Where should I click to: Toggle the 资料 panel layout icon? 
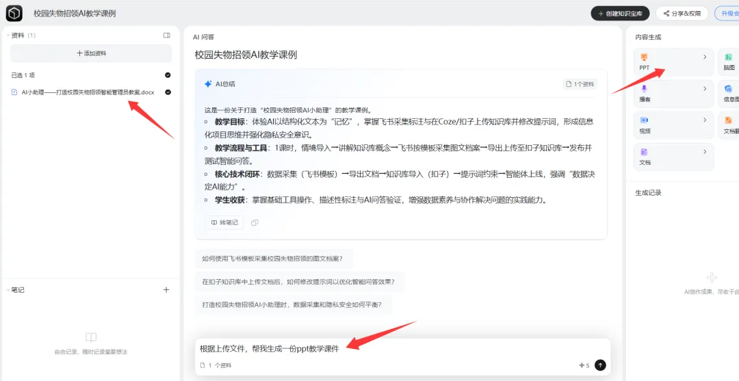pyautogui.click(x=166, y=36)
